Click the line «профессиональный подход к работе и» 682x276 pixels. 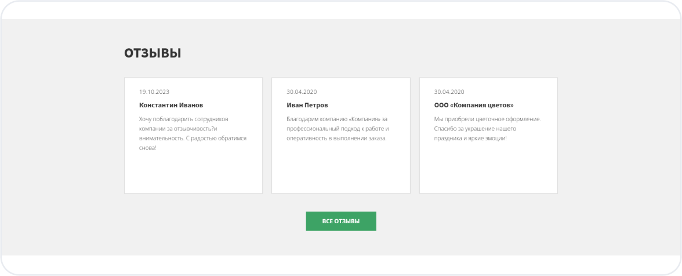[338, 129]
